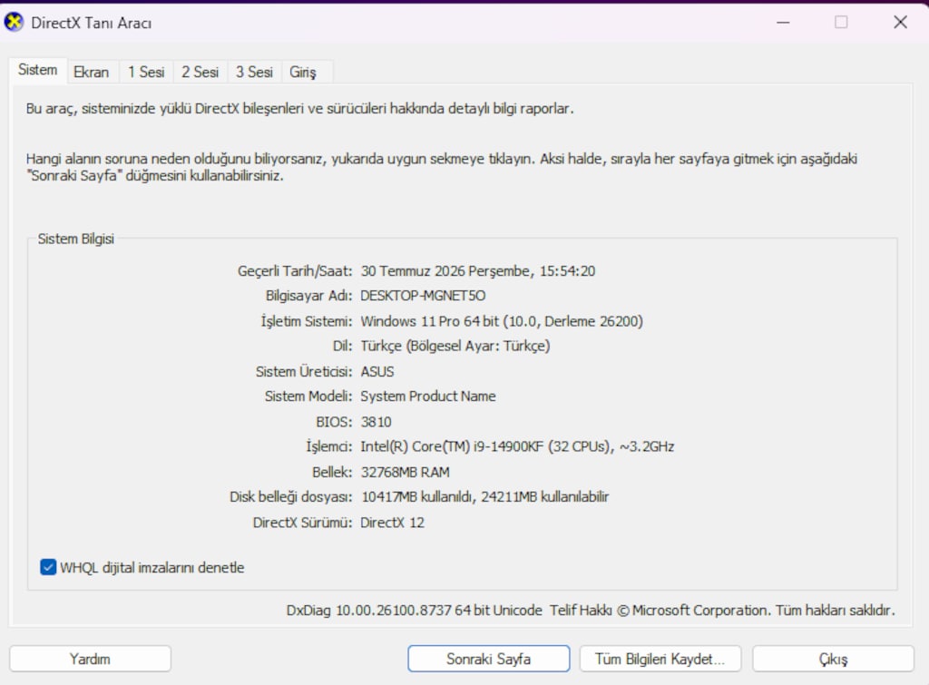Image resolution: width=929 pixels, height=685 pixels.
Task: Open the Ekran tab
Action: pyautogui.click(x=92, y=73)
